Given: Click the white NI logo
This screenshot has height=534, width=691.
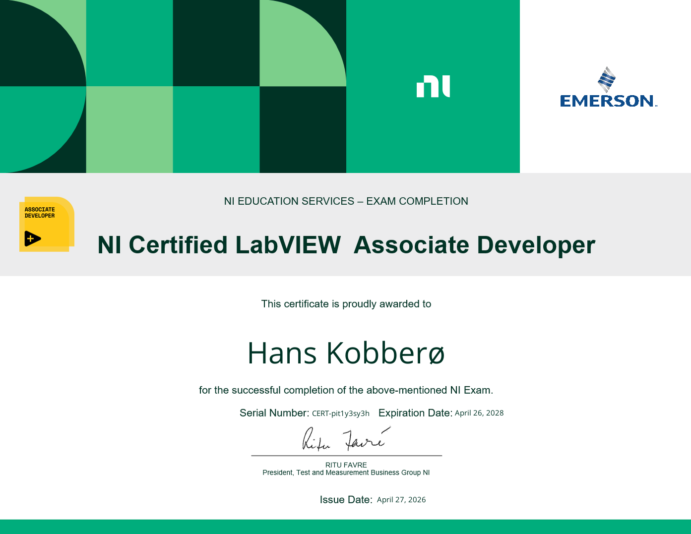Looking at the screenshot, I should click(x=433, y=86).
